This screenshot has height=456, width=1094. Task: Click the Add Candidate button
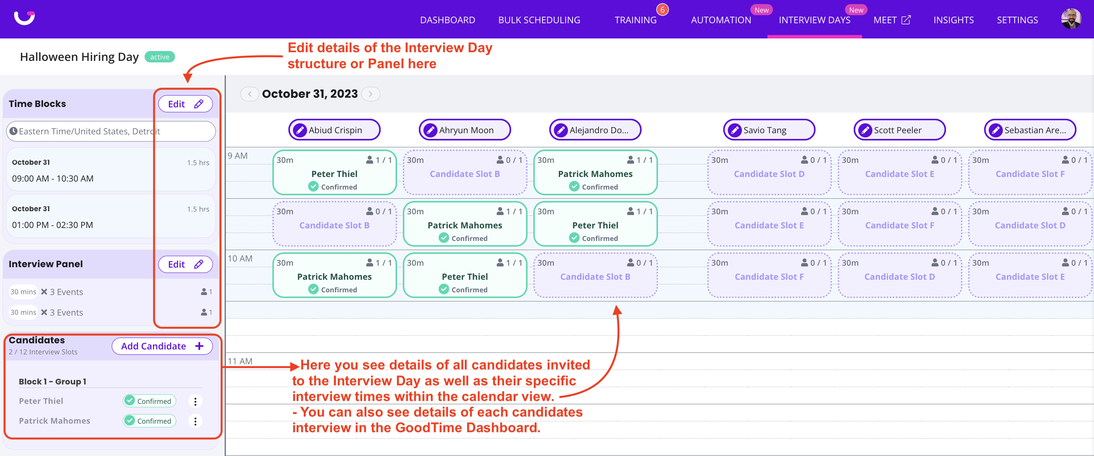pos(162,346)
